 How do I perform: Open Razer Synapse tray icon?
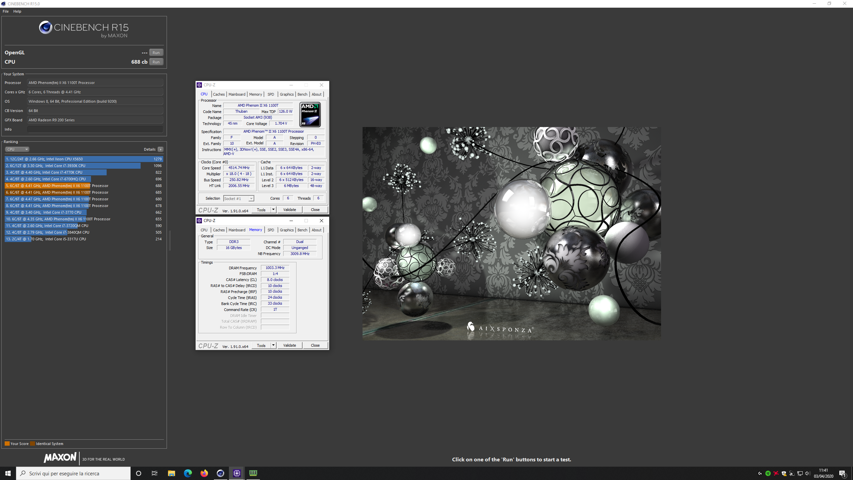point(768,473)
